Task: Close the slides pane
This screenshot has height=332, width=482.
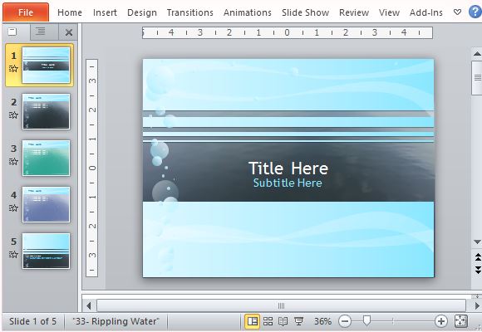Action: pos(69,32)
